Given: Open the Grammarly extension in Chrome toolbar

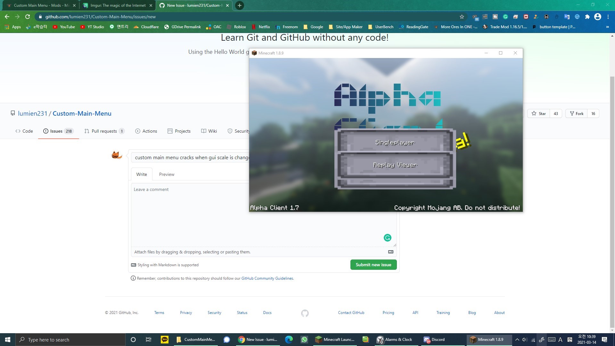Looking at the screenshot, I should (x=505, y=16).
